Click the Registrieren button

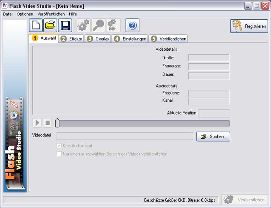click(249, 26)
